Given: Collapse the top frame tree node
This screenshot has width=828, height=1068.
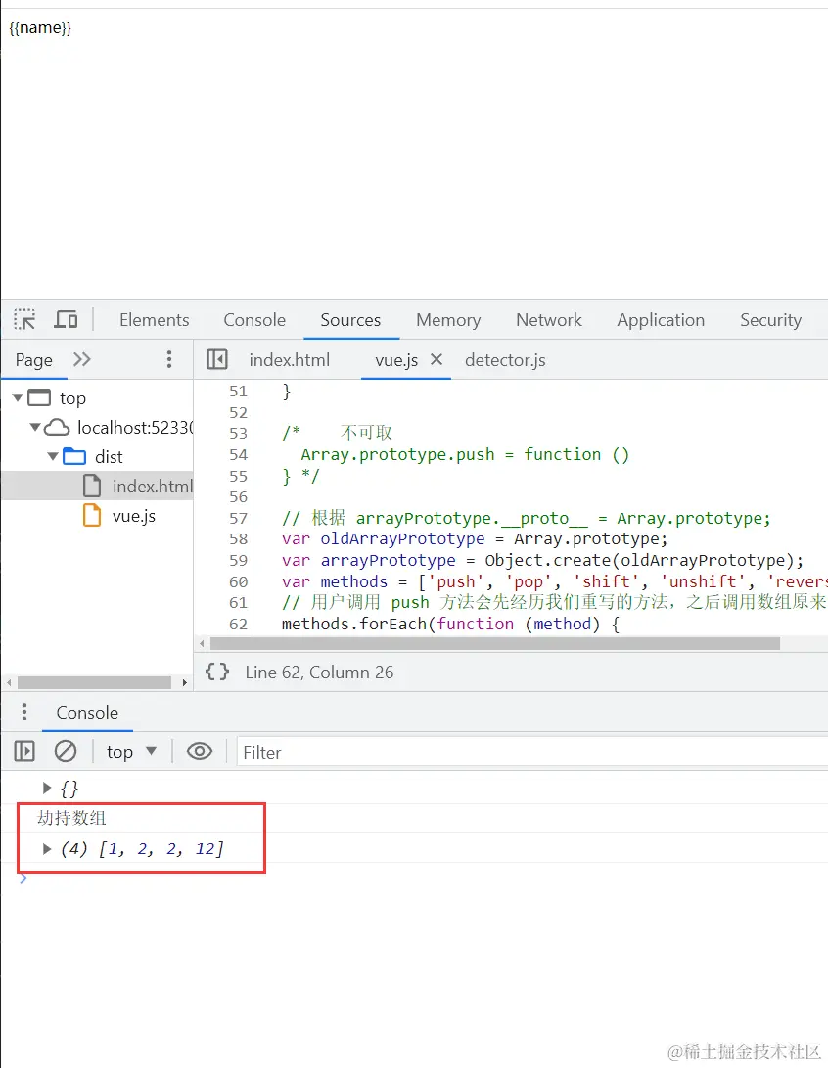Looking at the screenshot, I should pyautogui.click(x=18, y=397).
